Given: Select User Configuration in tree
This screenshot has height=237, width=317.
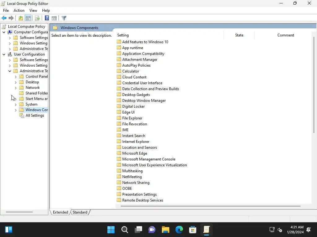Looking at the screenshot, I should (x=29, y=54).
